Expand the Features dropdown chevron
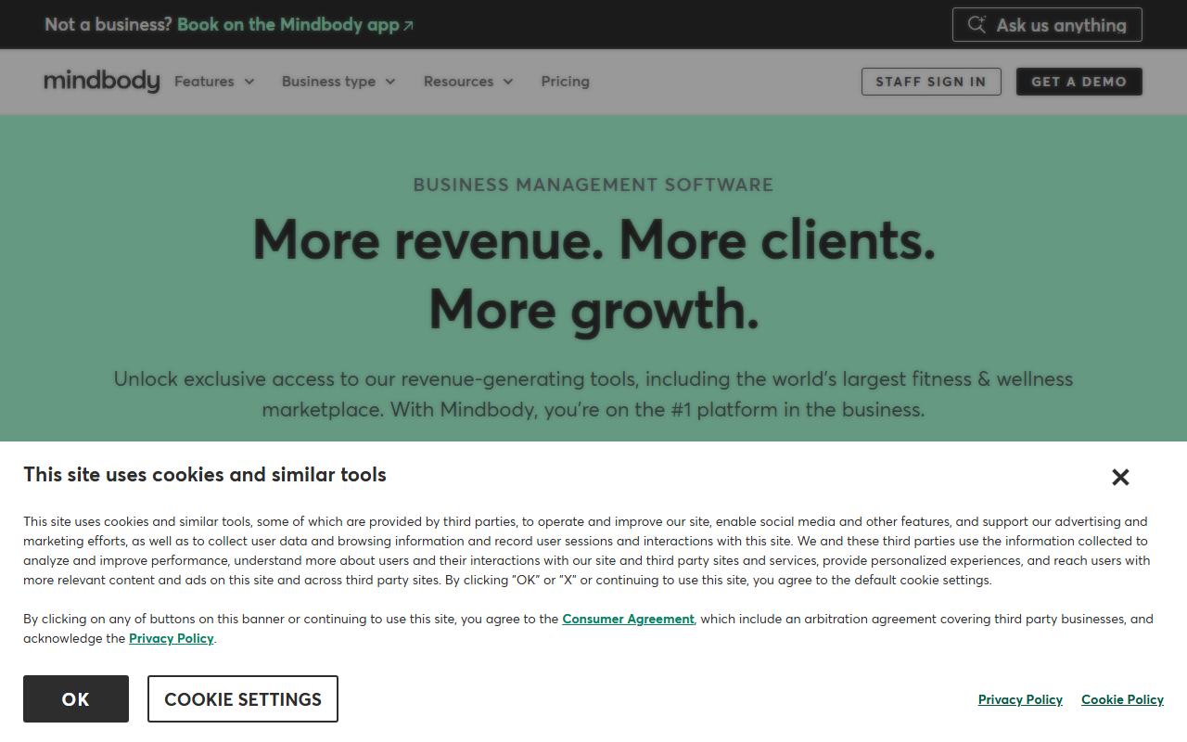1187x742 pixels. tap(249, 82)
